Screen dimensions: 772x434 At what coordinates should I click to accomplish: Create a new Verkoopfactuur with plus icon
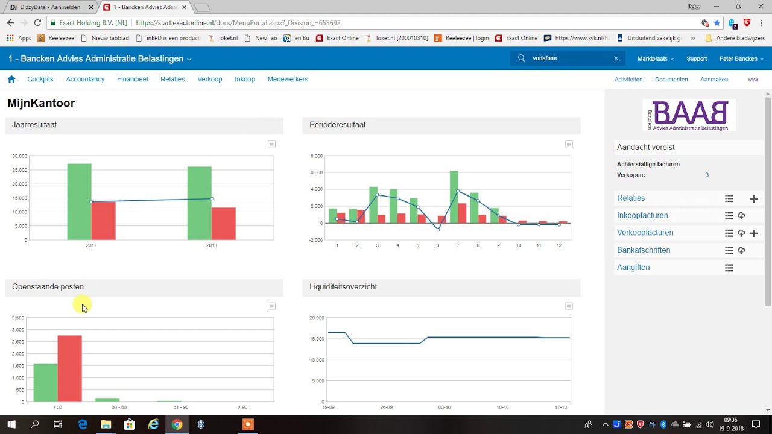tap(754, 233)
